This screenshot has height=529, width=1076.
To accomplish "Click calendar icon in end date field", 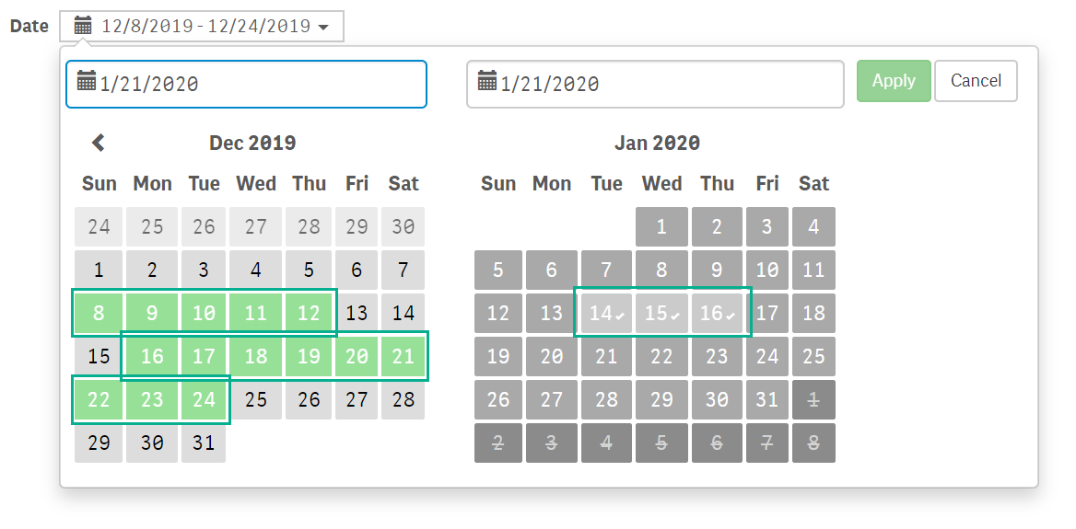I will pyautogui.click(x=487, y=80).
